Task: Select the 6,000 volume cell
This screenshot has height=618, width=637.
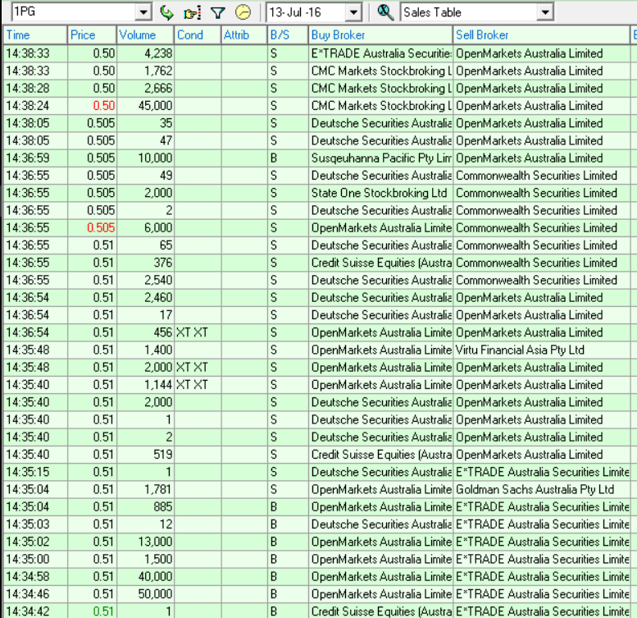Action: 145,227
